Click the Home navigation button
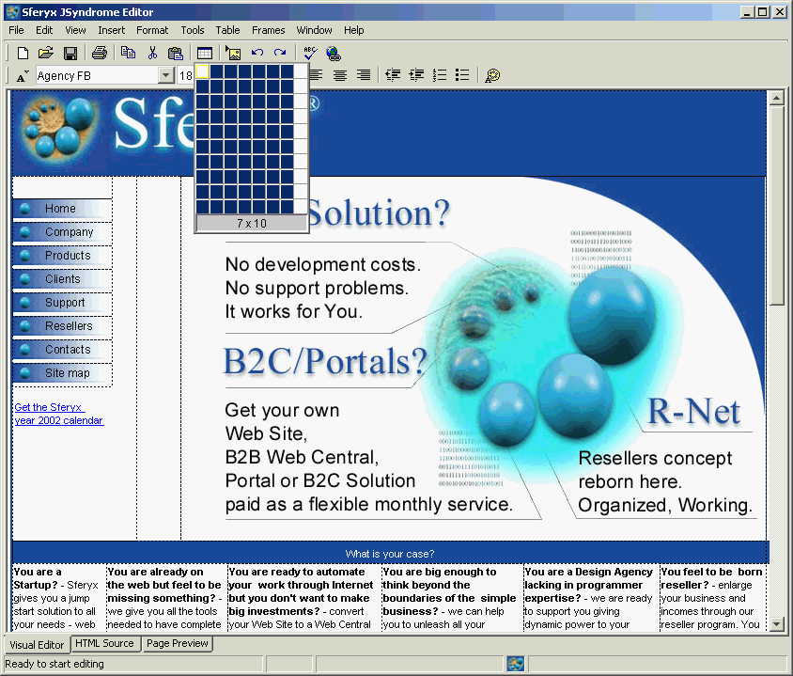 [62, 209]
